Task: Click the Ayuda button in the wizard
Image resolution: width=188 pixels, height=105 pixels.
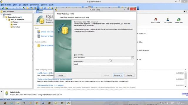Action: [61, 75]
